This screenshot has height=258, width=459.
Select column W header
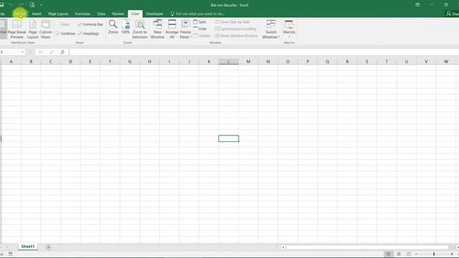[x=446, y=62]
